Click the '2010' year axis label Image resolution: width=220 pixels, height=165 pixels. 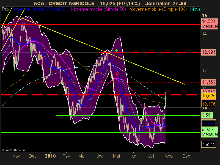tap(50, 156)
